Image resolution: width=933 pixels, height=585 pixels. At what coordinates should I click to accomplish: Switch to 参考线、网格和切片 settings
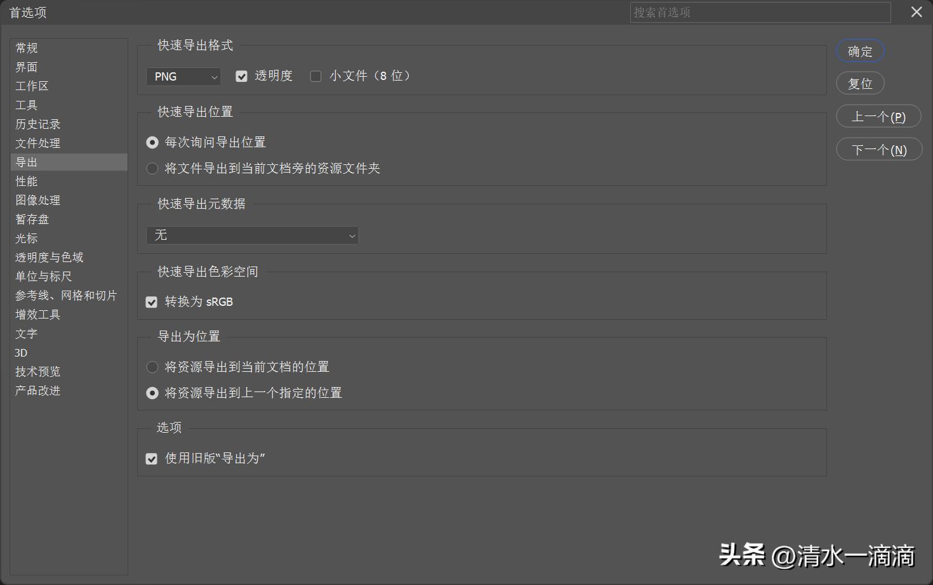(66, 295)
